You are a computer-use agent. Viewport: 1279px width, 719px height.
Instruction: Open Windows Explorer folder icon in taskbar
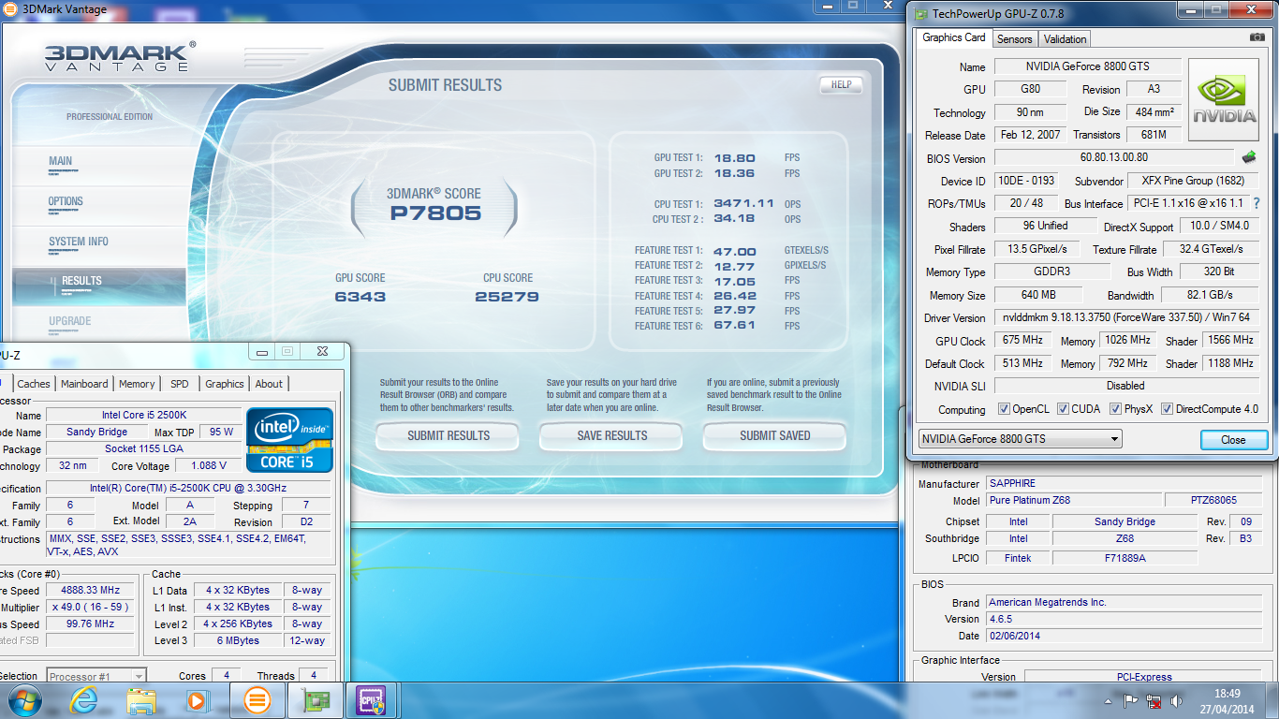[142, 699]
